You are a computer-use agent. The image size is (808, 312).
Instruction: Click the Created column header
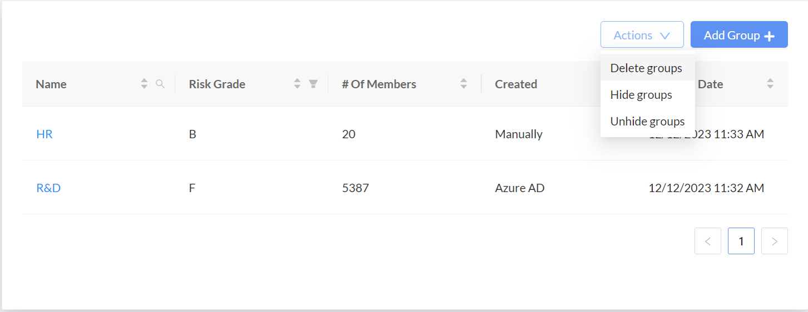click(516, 84)
